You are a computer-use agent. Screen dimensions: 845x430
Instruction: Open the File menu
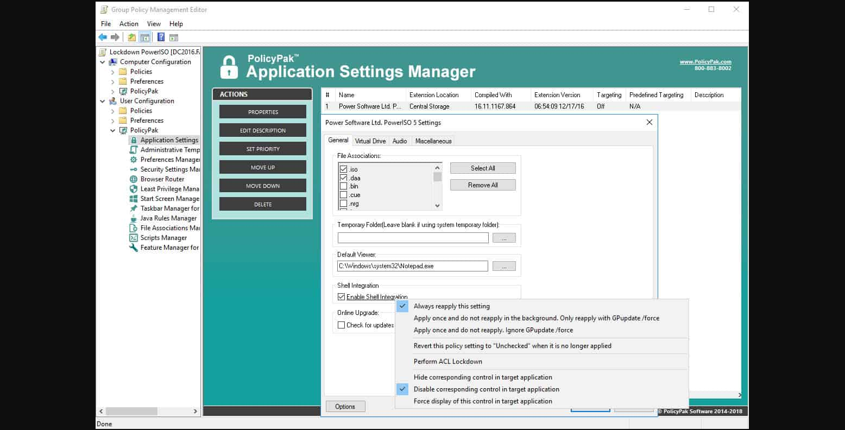106,24
